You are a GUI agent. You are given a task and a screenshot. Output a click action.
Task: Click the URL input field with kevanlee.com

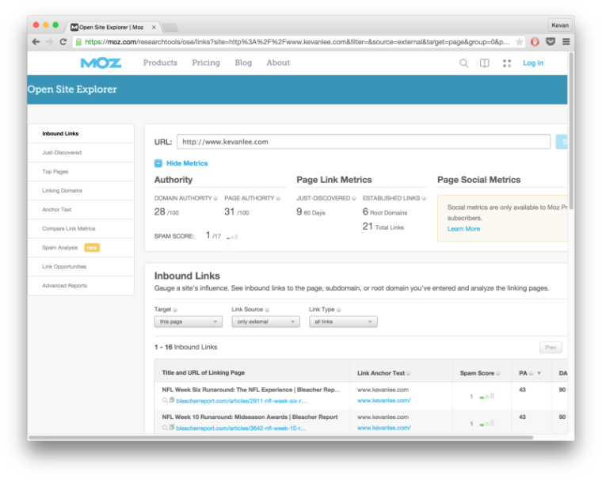pos(363,142)
